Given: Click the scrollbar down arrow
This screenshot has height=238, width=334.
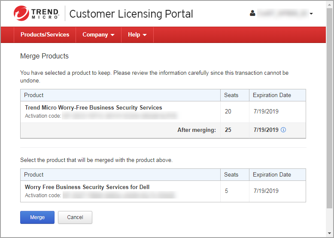Looking at the screenshot, I should pyautogui.click(x=329, y=233).
